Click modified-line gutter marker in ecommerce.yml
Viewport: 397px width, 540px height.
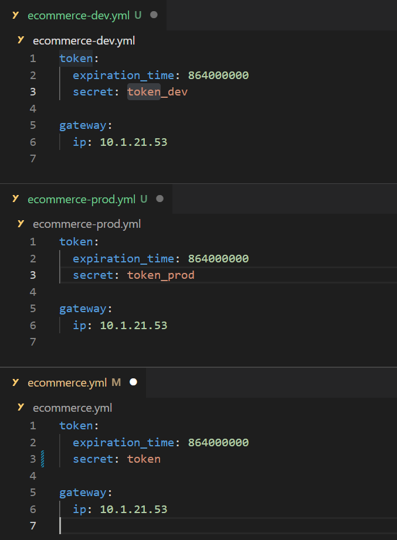tap(42, 459)
